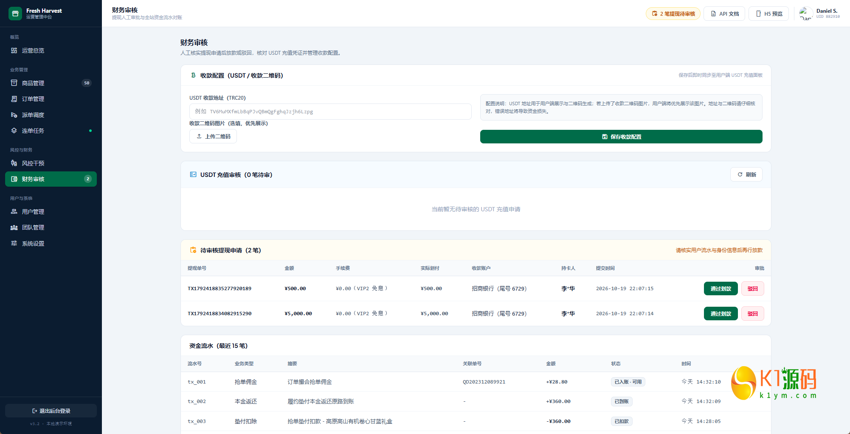Viewport: 850px width, 434px height.
Task: Click the 订单管理 icon in sidebar
Action: click(14, 99)
